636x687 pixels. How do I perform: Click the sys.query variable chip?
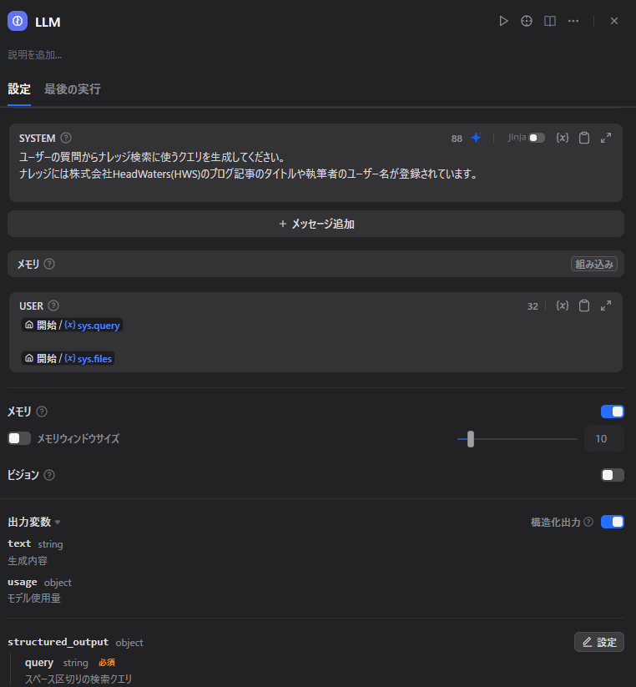(x=73, y=325)
